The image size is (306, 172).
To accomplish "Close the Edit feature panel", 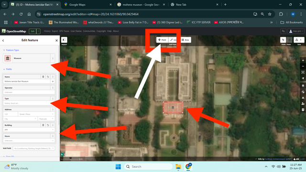I will point(56,40).
